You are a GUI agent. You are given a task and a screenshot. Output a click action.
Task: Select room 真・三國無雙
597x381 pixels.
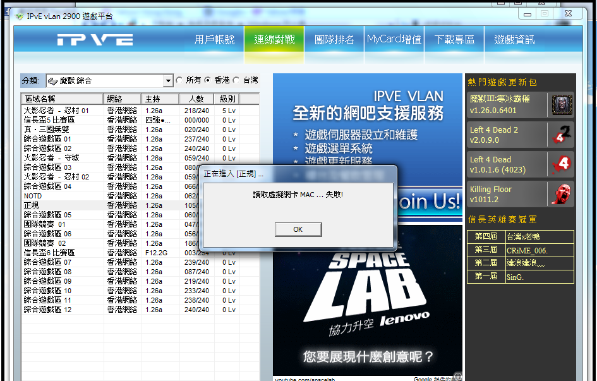(x=140, y=130)
